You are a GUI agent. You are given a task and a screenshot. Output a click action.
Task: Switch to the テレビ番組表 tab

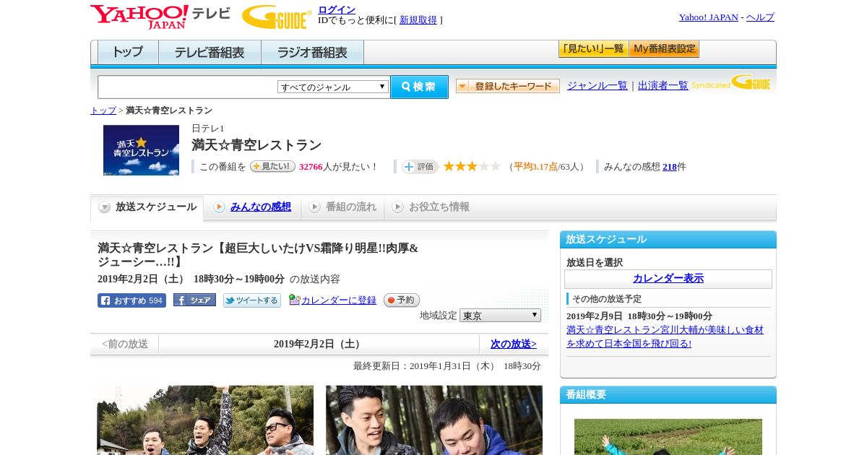click(x=210, y=53)
